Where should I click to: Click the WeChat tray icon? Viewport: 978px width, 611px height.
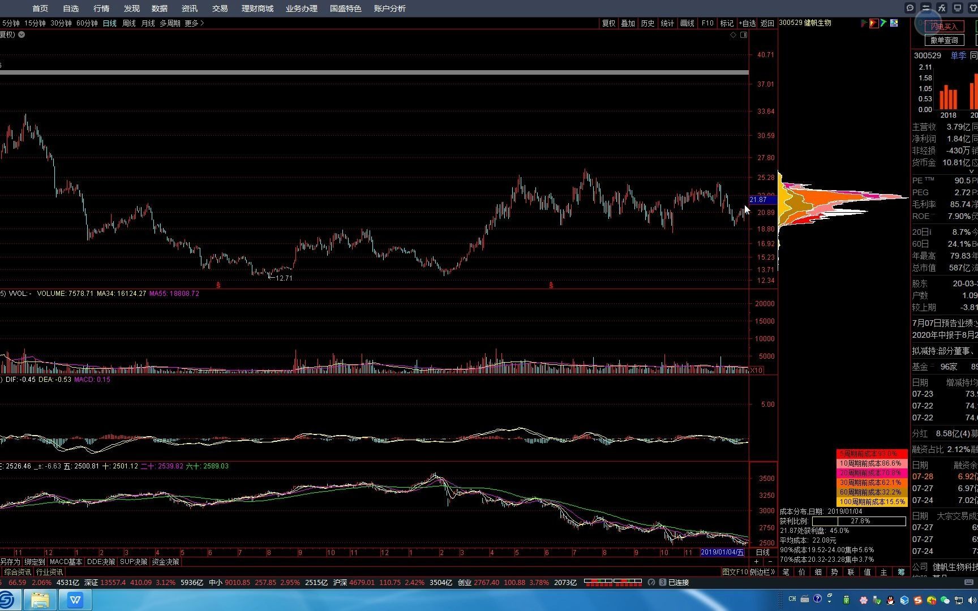click(945, 600)
